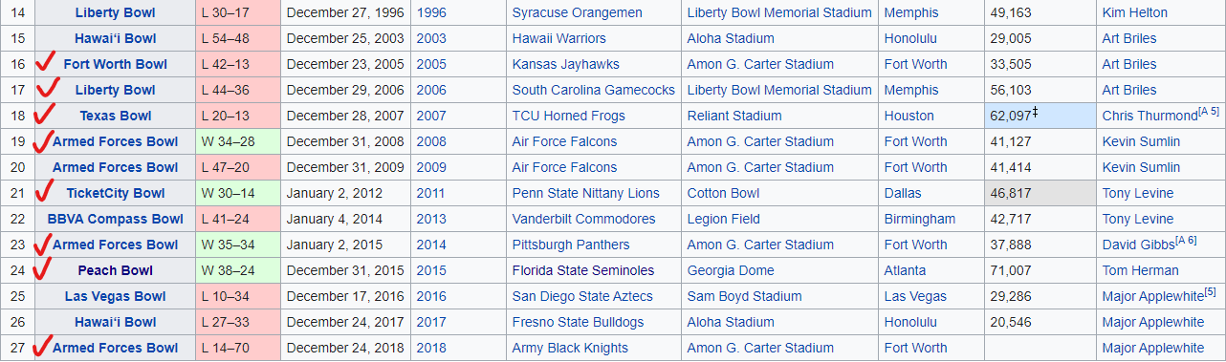Click the W 38–24 result cell
This screenshot has width=1226, height=362.
238,270
